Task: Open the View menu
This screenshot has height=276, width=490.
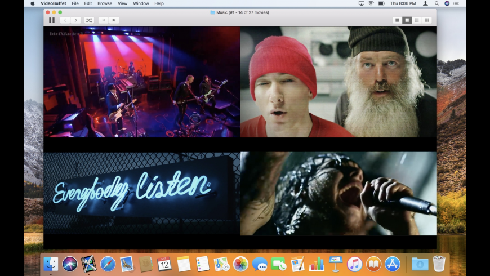Action: click(x=122, y=3)
